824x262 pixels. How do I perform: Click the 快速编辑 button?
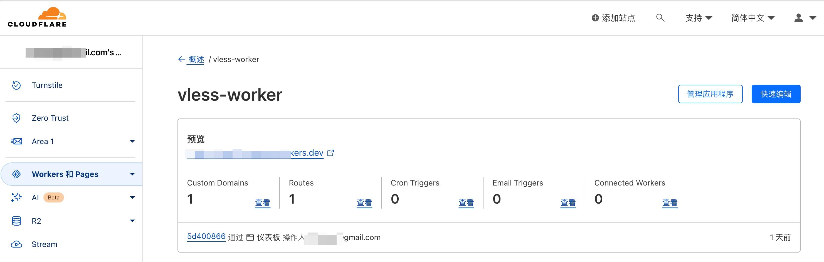[x=776, y=94]
